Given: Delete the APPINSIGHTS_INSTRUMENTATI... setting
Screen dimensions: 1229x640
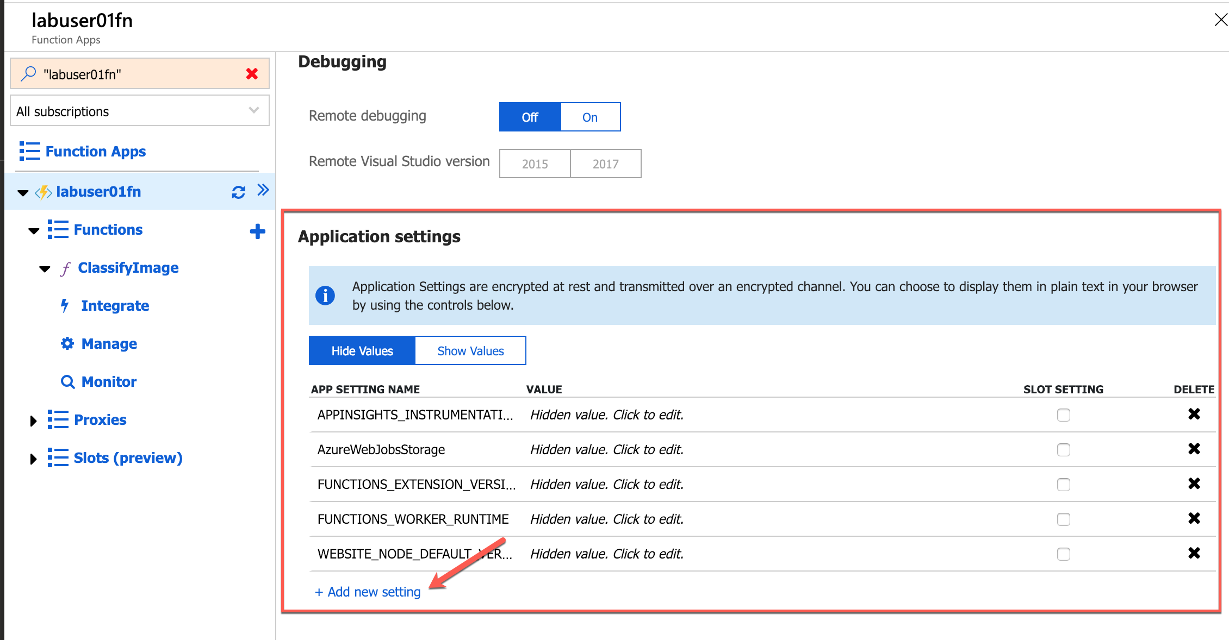Looking at the screenshot, I should point(1194,414).
